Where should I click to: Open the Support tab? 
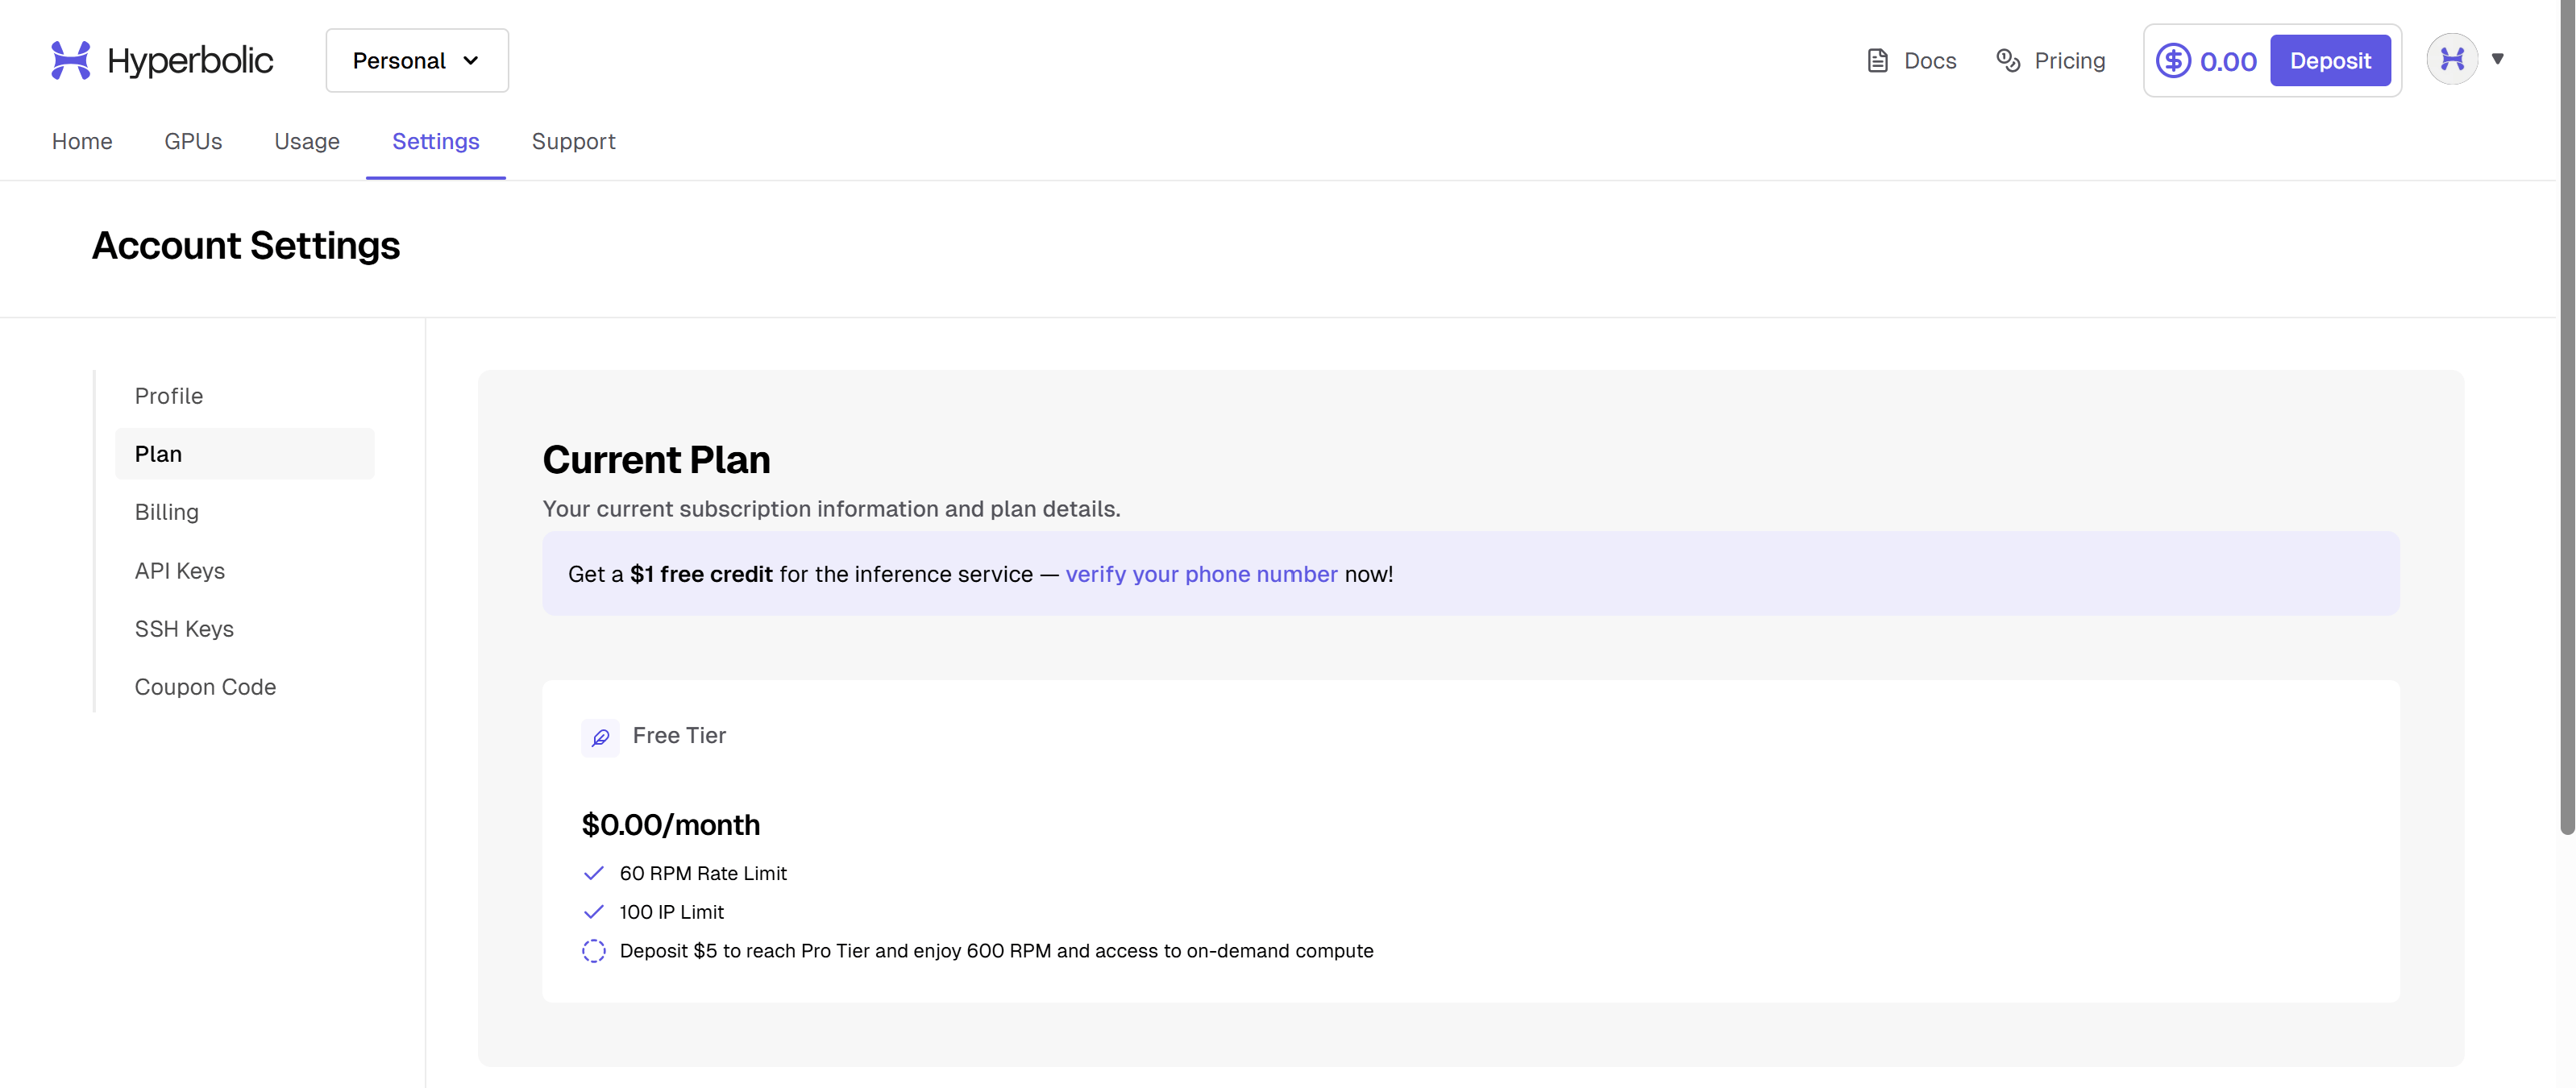573,142
